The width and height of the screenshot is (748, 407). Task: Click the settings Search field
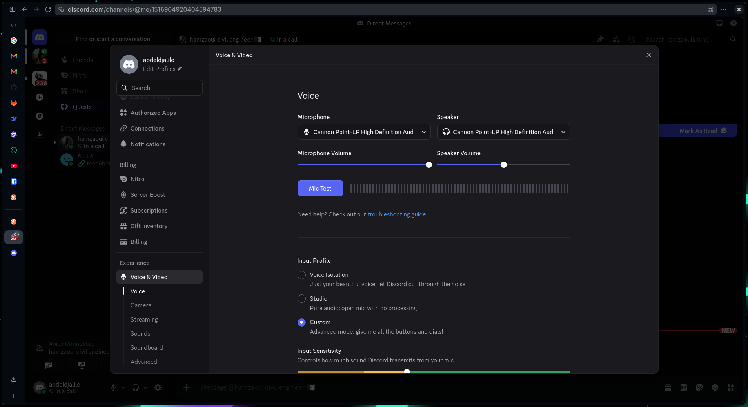tap(160, 88)
